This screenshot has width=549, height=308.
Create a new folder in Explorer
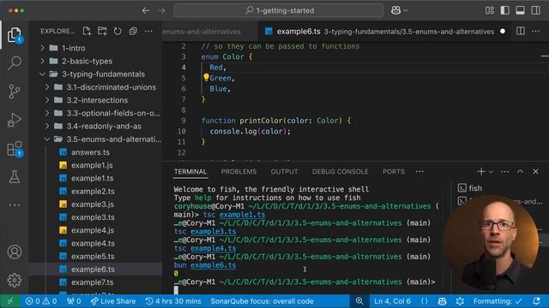click(x=102, y=31)
